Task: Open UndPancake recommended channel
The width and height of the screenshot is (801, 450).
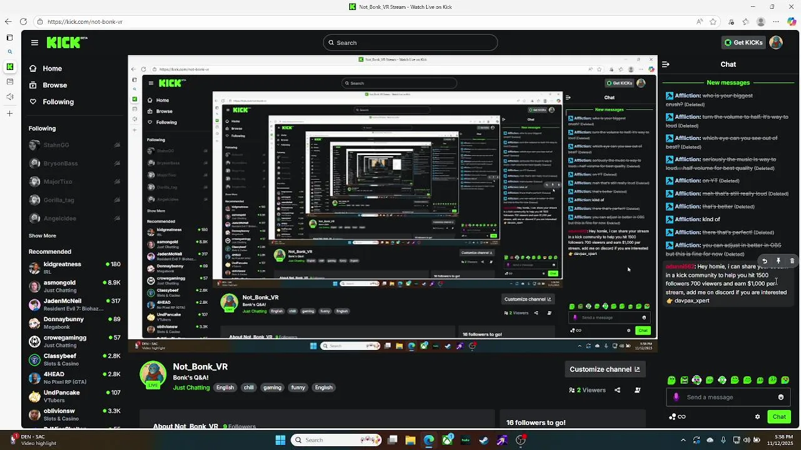Action: point(74,396)
